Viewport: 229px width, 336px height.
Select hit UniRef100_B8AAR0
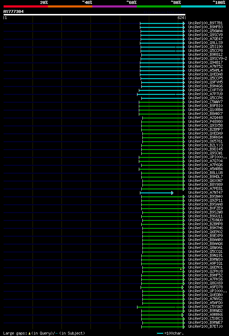(x=205, y=240)
